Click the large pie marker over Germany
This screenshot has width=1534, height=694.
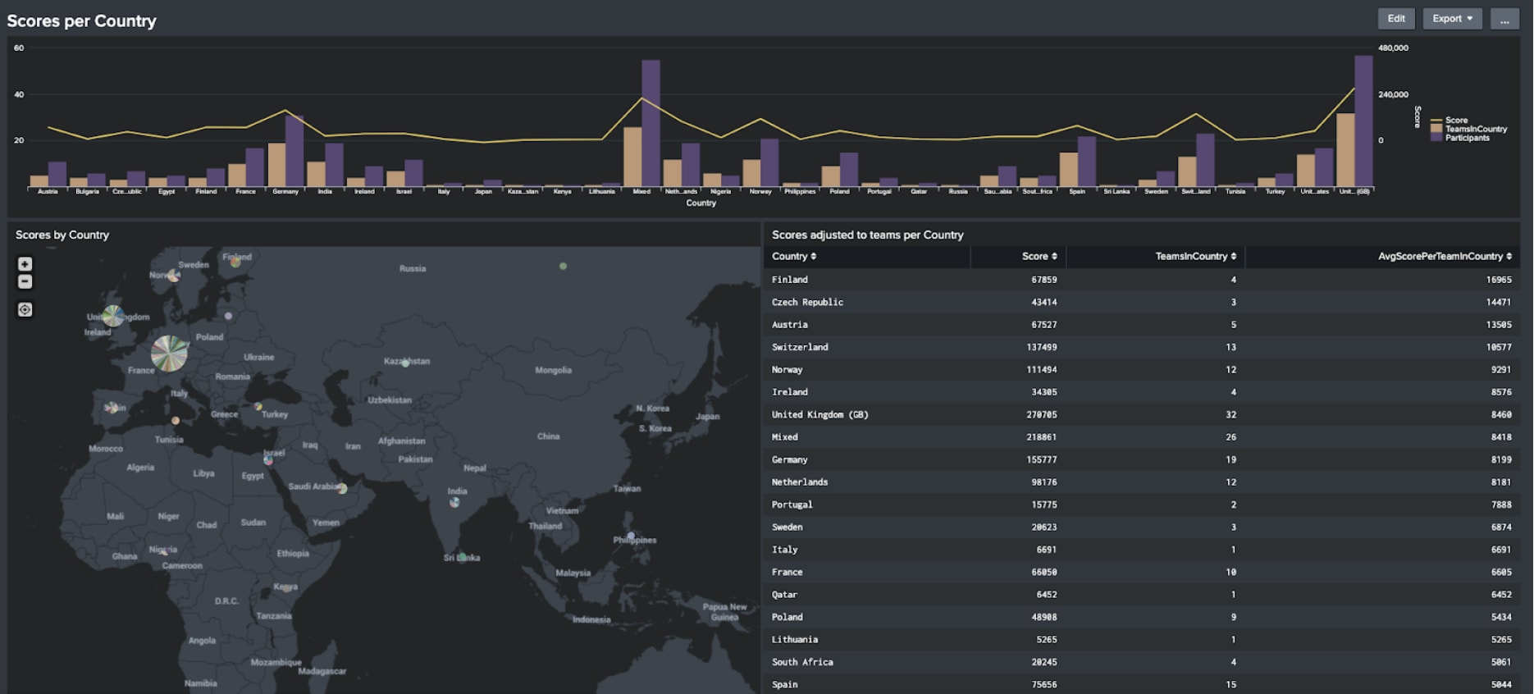[x=170, y=354]
